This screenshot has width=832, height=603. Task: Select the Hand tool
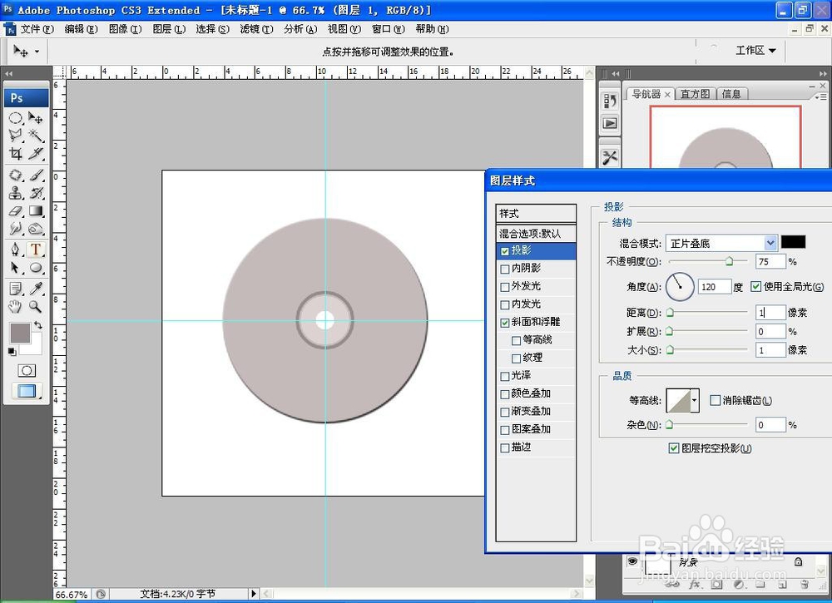[x=16, y=307]
